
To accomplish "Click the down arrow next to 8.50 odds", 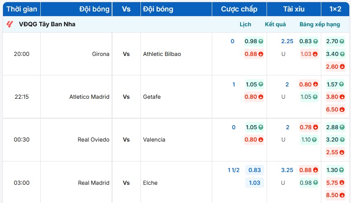I will pos(342,195).
